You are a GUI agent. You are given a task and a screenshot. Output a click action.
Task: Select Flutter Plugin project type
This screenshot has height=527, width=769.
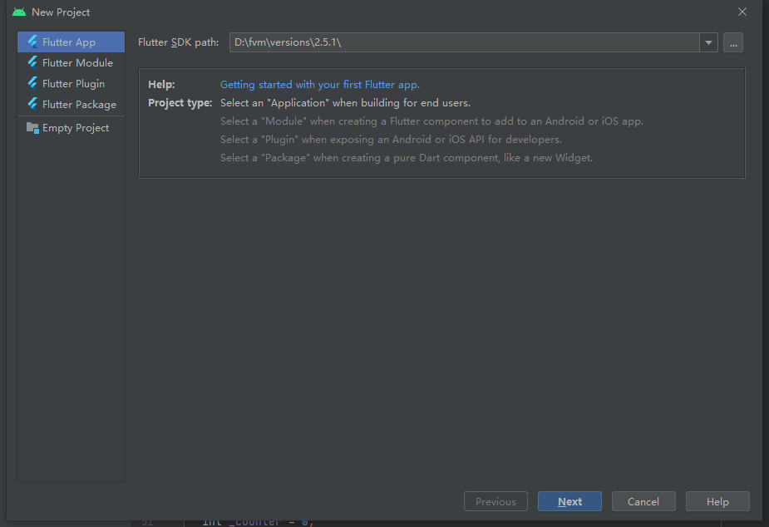point(71,84)
